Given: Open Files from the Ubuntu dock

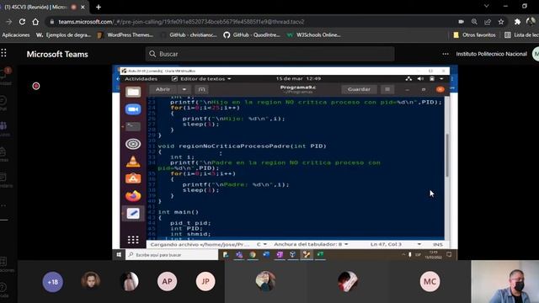Looking at the screenshot, I should coord(133,92).
